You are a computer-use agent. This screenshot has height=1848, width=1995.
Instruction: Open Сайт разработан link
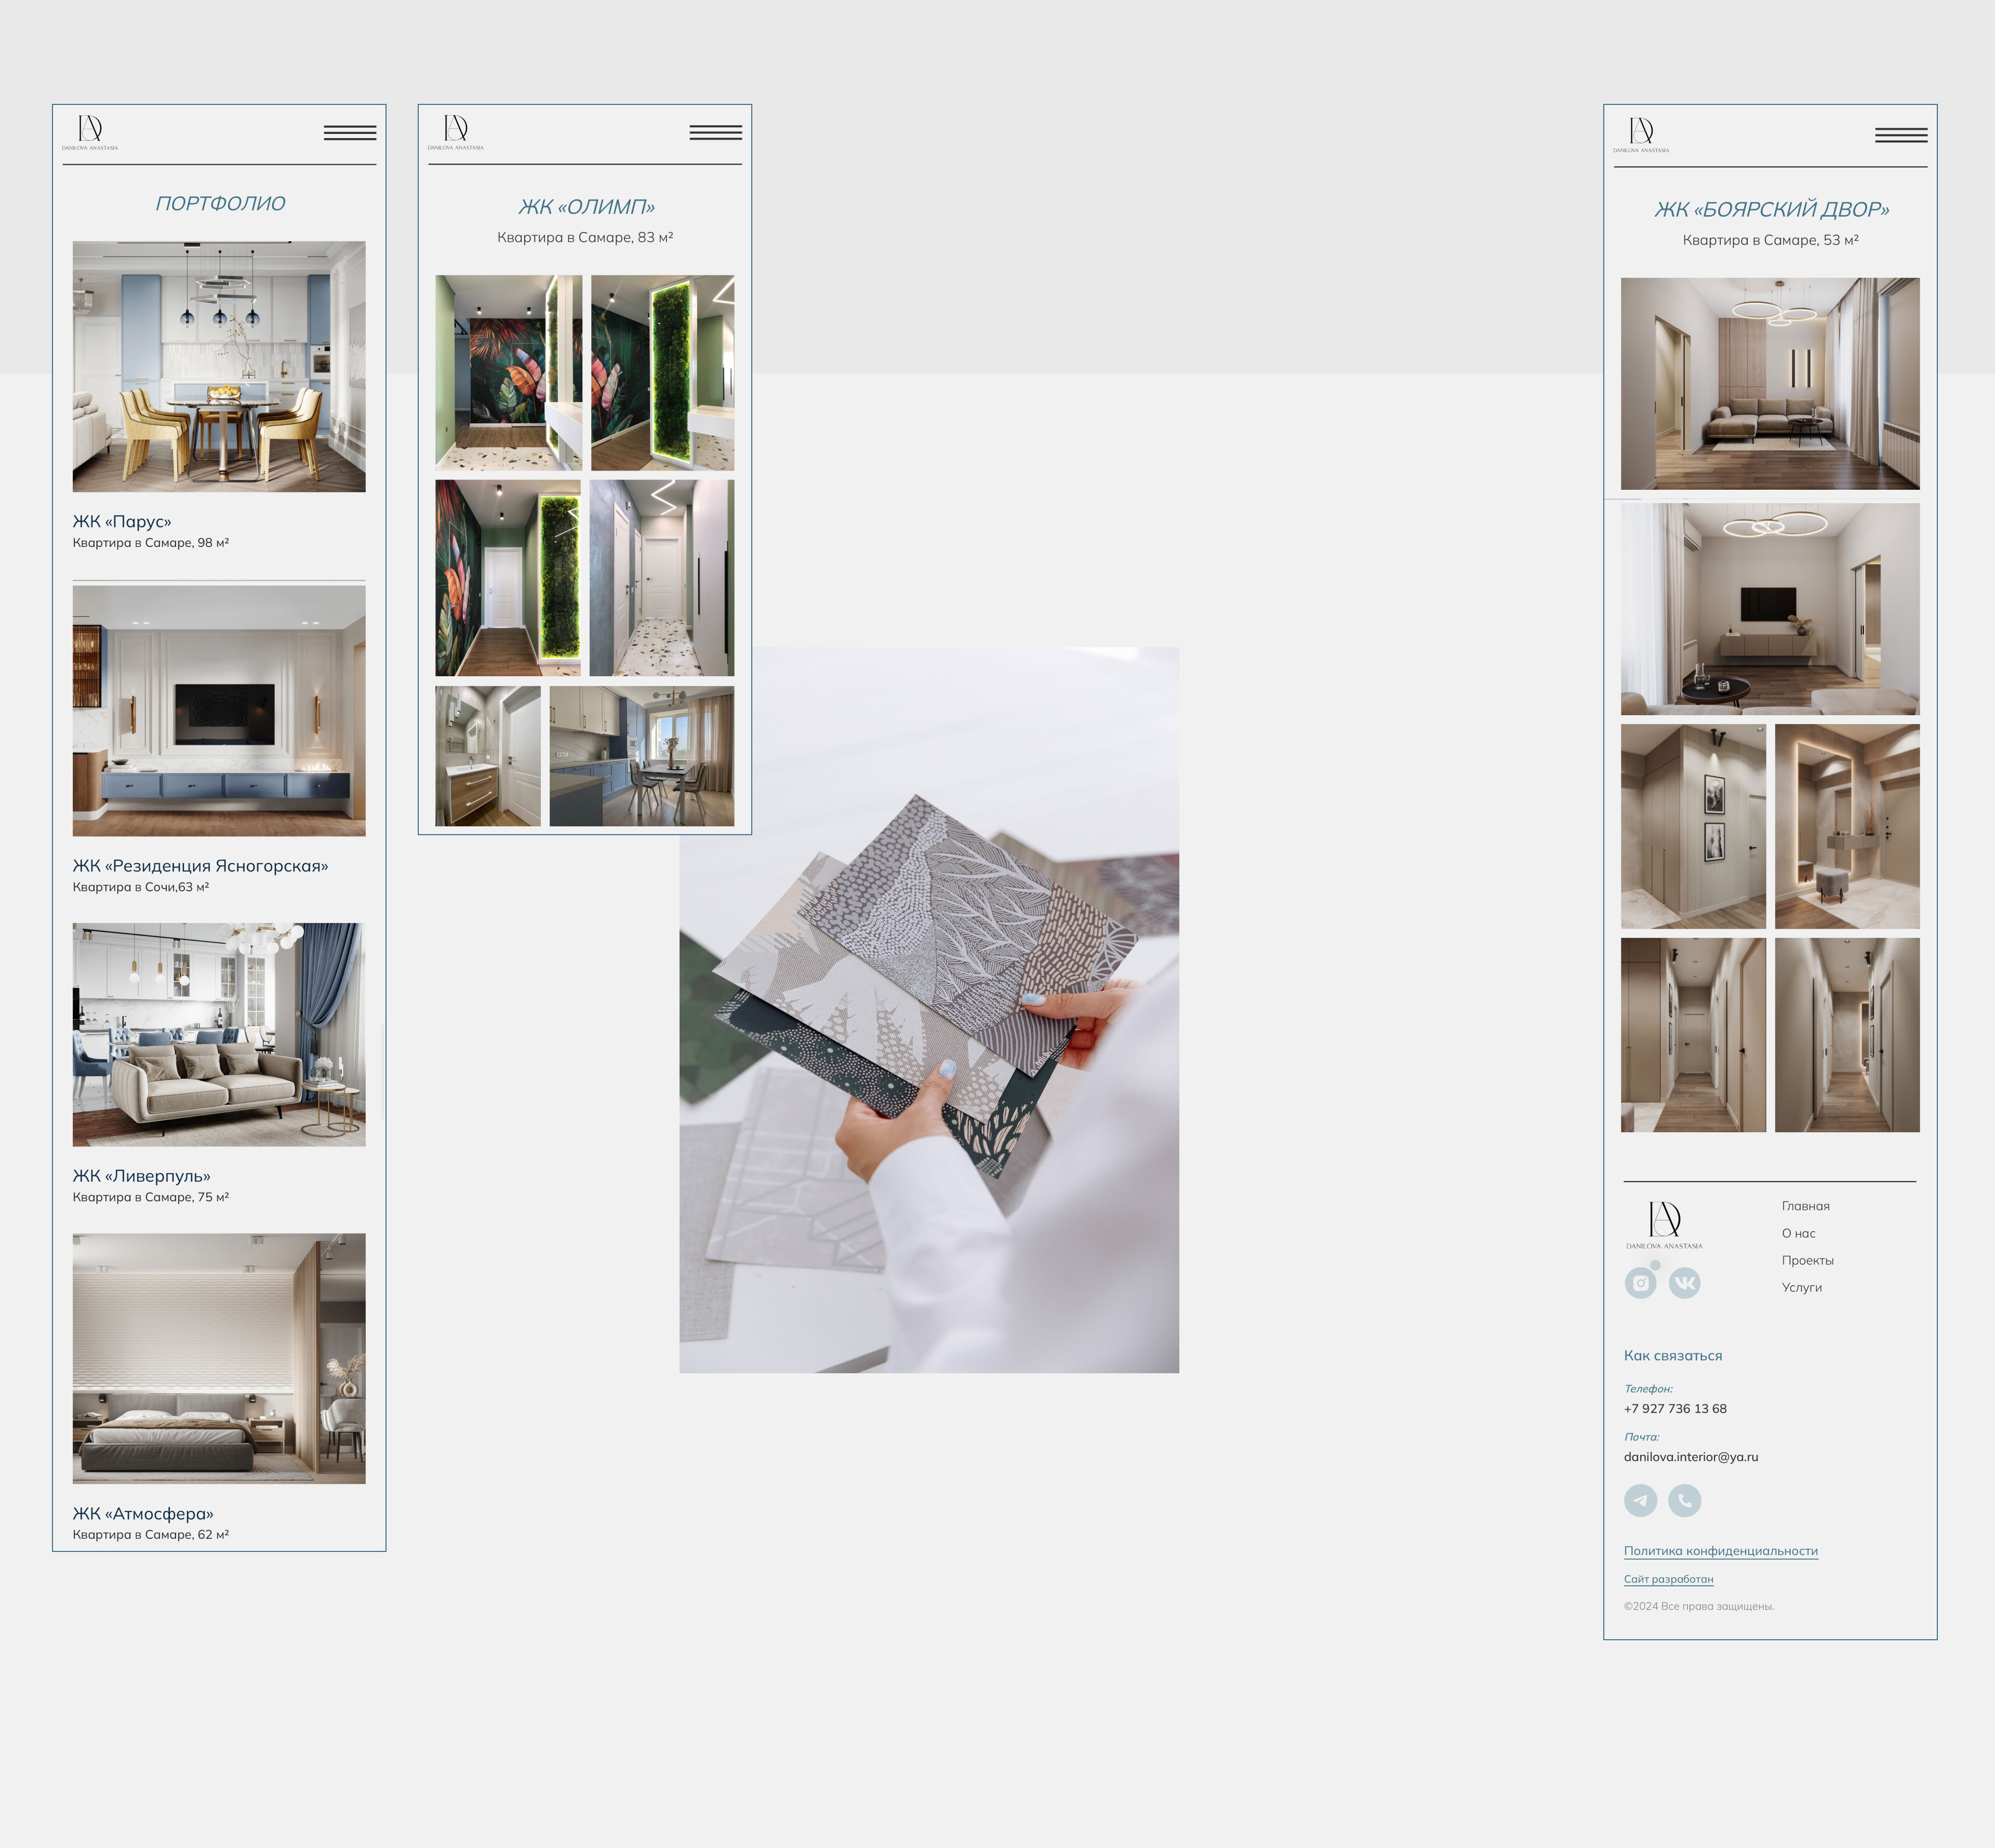(1668, 1579)
